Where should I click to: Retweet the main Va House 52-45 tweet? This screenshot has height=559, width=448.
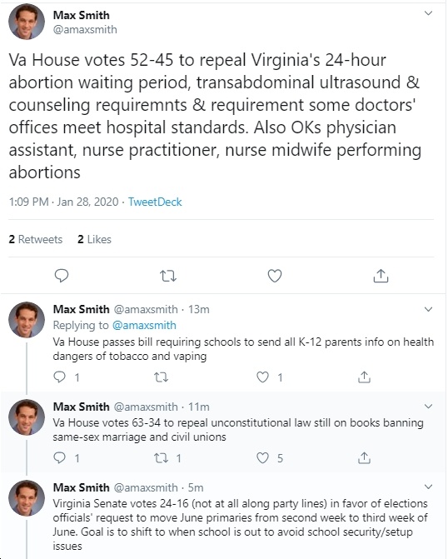click(x=168, y=276)
